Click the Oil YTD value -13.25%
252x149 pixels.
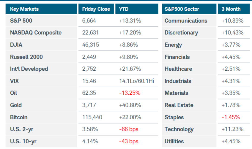tap(130, 93)
